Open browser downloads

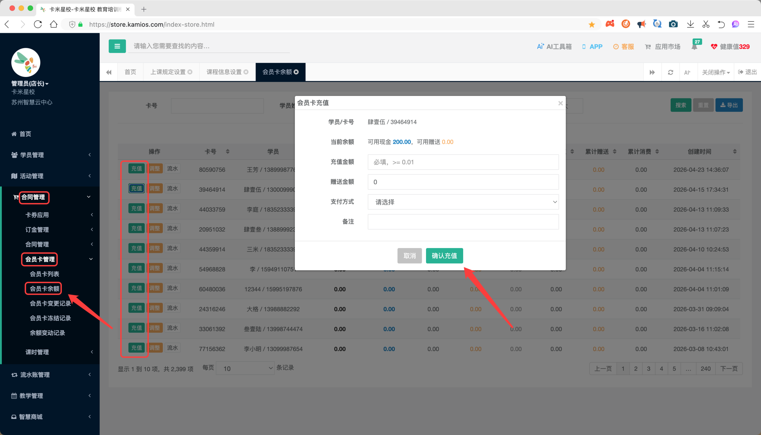click(x=691, y=24)
